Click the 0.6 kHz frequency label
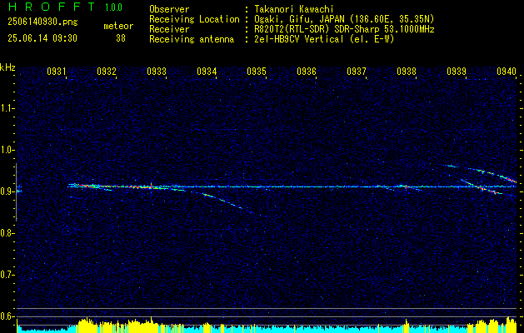524x333 pixels. (7, 316)
